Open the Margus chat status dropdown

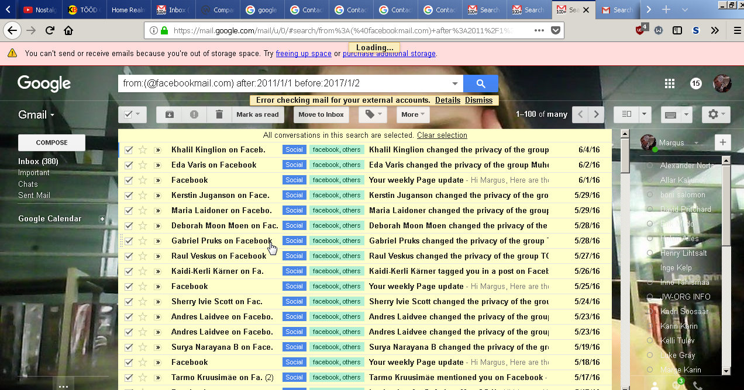pyautogui.click(x=695, y=143)
